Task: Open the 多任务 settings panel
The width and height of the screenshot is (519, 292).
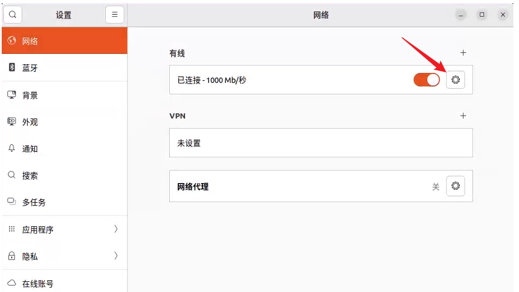Action: pyautogui.click(x=65, y=202)
